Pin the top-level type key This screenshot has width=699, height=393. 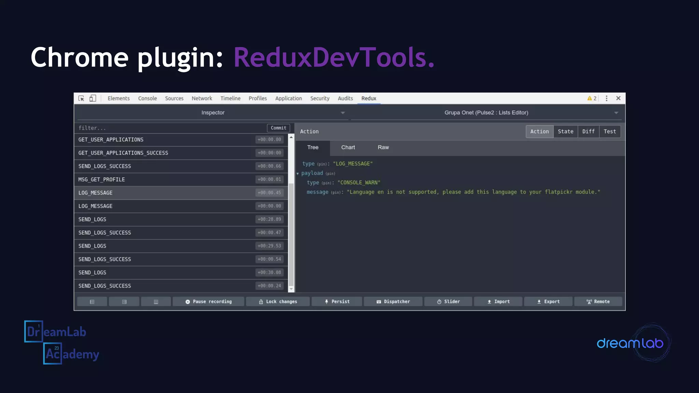pos(323,164)
